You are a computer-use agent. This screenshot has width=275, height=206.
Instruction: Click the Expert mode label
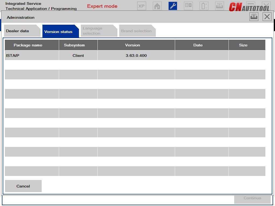(102, 6)
